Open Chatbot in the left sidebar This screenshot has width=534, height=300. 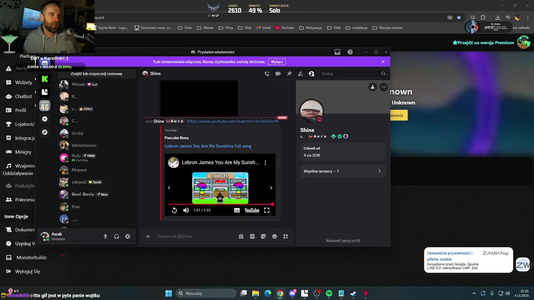coord(19,96)
